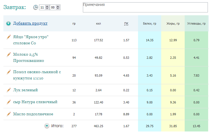Select Лук зеленый protein value 0.15
This screenshot has height=132, width=209.
[x=150, y=90]
